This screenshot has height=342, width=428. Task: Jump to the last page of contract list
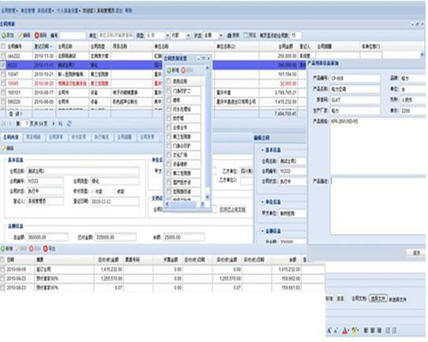[61, 123]
